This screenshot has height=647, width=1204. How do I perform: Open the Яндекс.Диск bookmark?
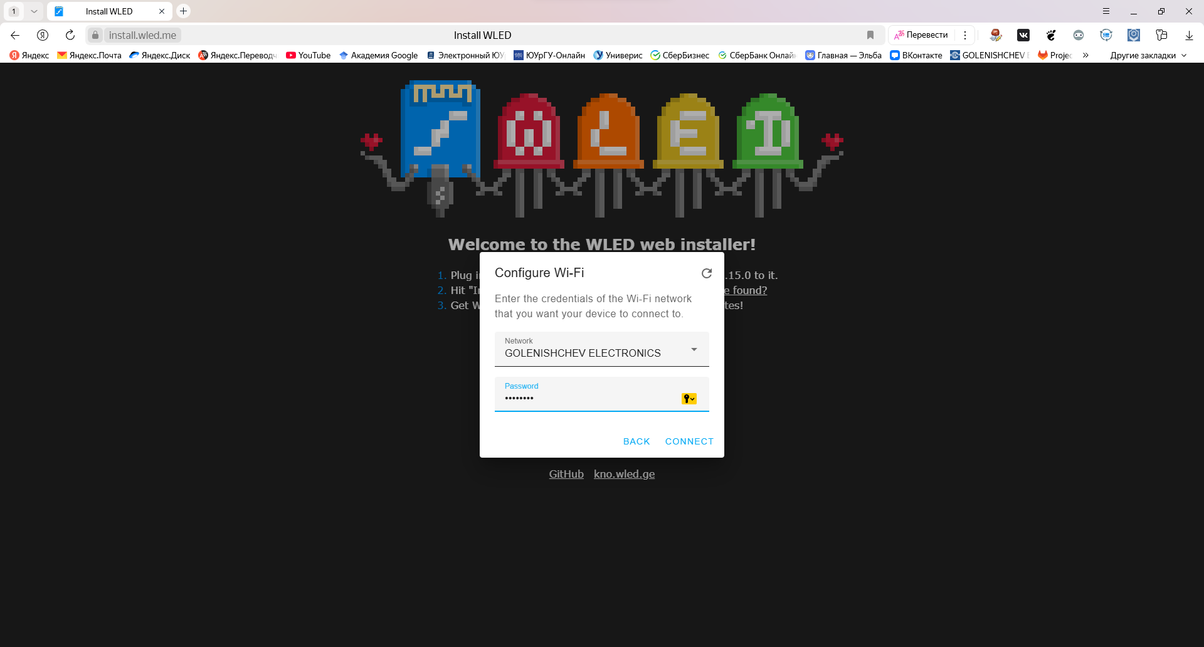coord(160,55)
